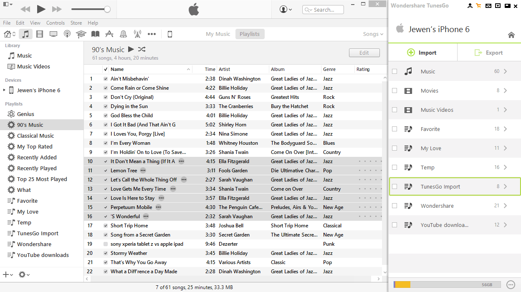
Task: Open the Music library icon in toolbar
Action: (x=25, y=34)
